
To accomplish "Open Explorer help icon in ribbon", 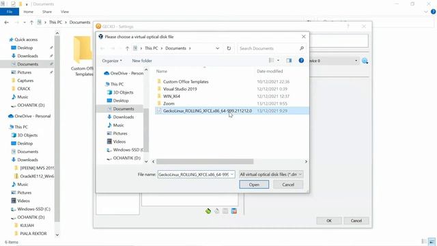I will 433,12.
